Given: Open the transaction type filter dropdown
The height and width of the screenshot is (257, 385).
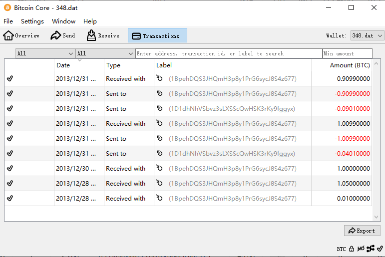Looking at the screenshot, I should pyautogui.click(x=105, y=53).
